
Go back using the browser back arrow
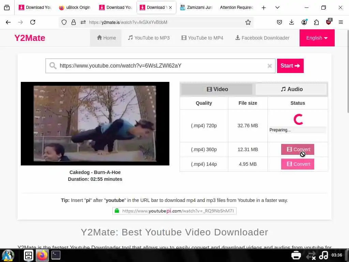[8, 22]
